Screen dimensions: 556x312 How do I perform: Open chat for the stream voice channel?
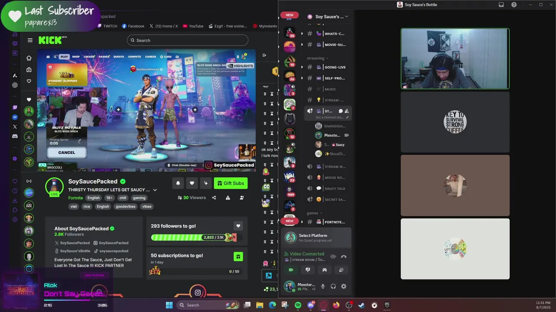341,111
